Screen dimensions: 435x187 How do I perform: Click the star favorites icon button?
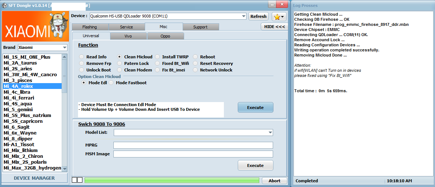(279, 16)
